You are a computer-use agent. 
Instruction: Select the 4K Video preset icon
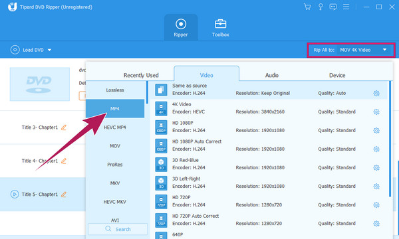pyautogui.click(x=161, y=108)
